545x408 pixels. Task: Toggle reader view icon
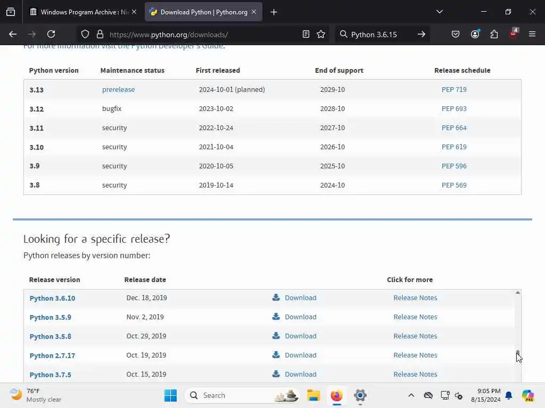[306, 35]
